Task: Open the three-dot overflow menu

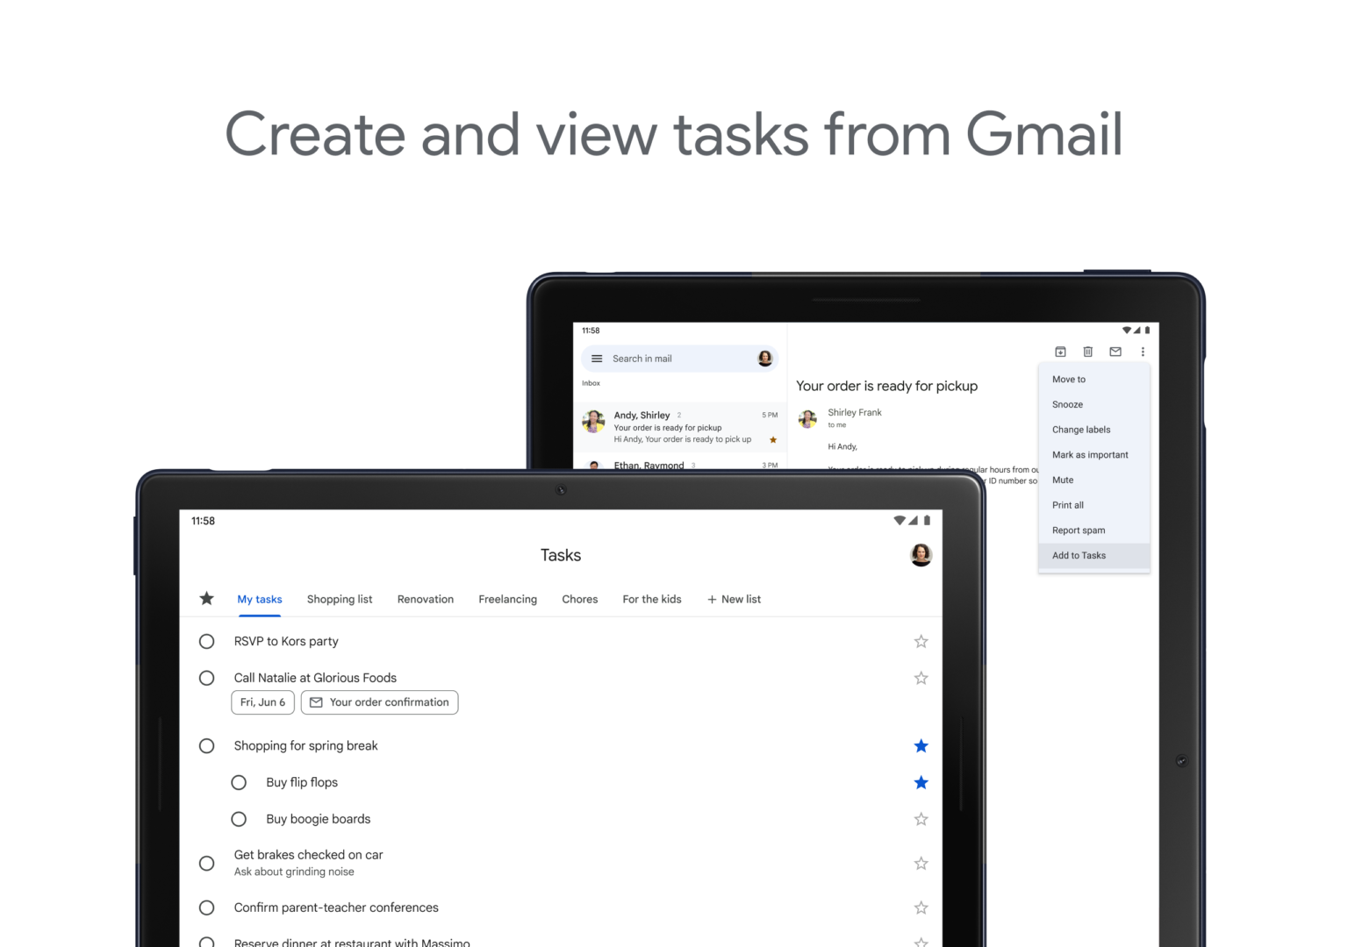Action: click(x=1143, y=351)
